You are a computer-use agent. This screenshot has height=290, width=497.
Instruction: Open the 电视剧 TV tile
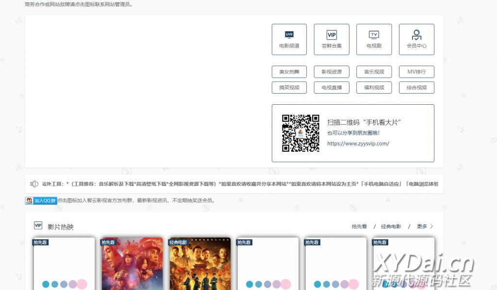pos(374,40)
